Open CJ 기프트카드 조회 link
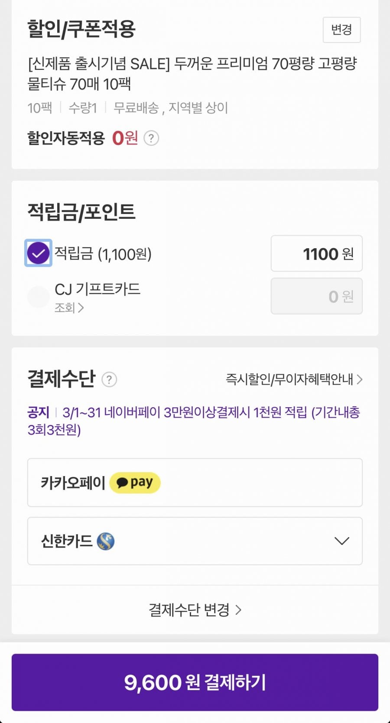The image size is (390, 723). click(x=69, y=308)
